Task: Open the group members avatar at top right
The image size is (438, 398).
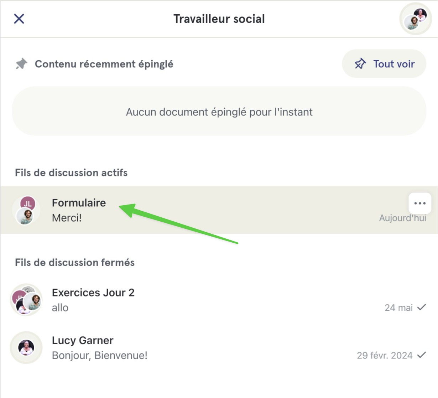Action: pos(416,19)
